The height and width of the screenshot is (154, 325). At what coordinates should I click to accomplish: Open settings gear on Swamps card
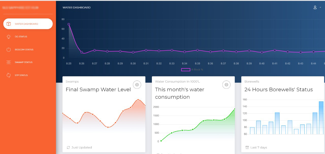[x=137, y=85]
